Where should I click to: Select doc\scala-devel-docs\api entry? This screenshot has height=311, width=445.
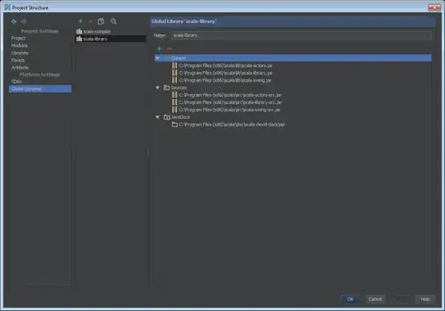(x=232, y=125)
